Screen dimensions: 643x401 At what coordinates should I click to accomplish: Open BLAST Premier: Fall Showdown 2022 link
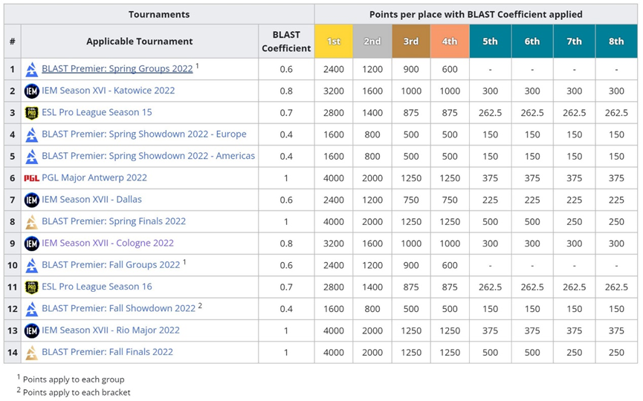tap(118, 308)
